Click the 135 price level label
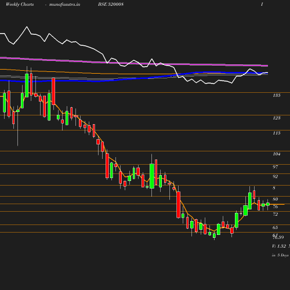This screenshot has height=290, width=290. click(x=277, y=95)
